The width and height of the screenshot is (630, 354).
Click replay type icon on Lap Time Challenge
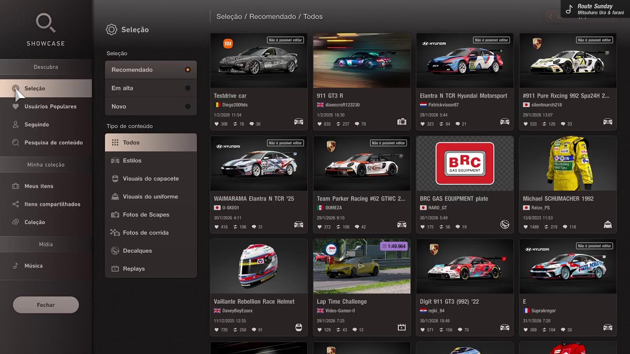pyautogui.click(x=402, y=327)
